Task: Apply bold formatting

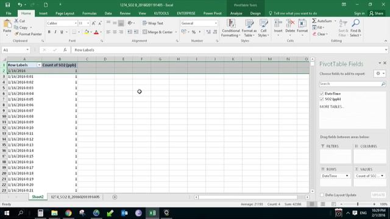Action: tap(49, 32)
